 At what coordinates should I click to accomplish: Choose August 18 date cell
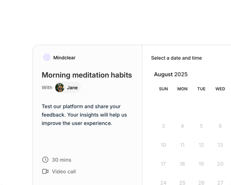pos(182,164)
